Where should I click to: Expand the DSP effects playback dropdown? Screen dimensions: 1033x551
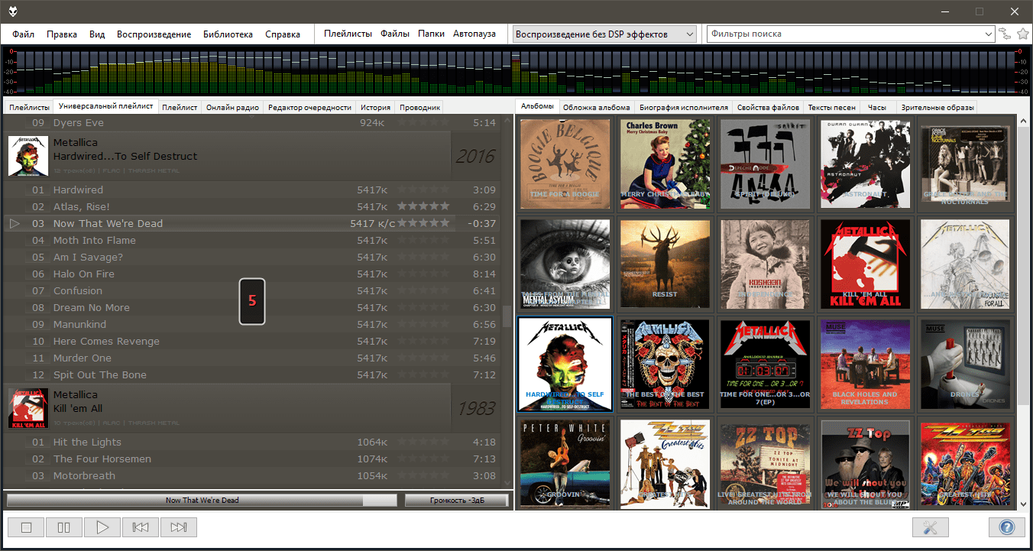coord(689,34)
